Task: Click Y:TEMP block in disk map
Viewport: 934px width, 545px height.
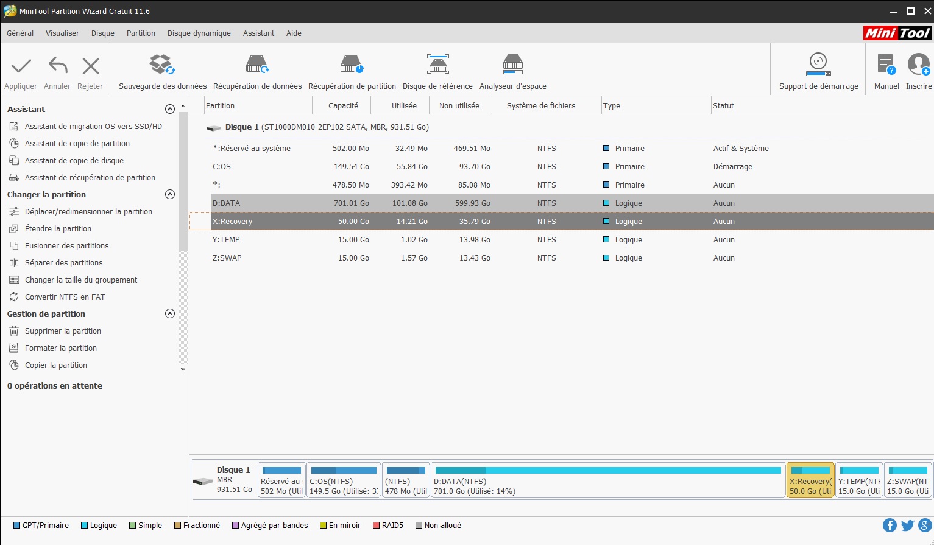Action: (x=859, y=480)
